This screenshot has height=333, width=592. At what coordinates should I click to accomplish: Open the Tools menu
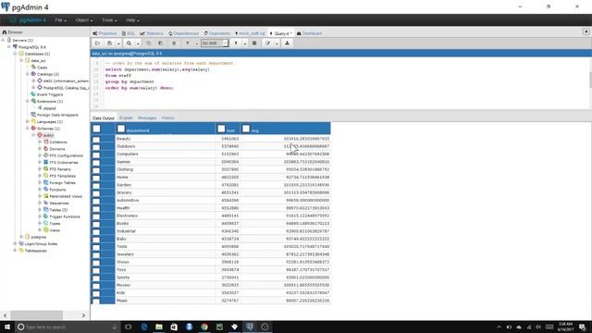109,20
